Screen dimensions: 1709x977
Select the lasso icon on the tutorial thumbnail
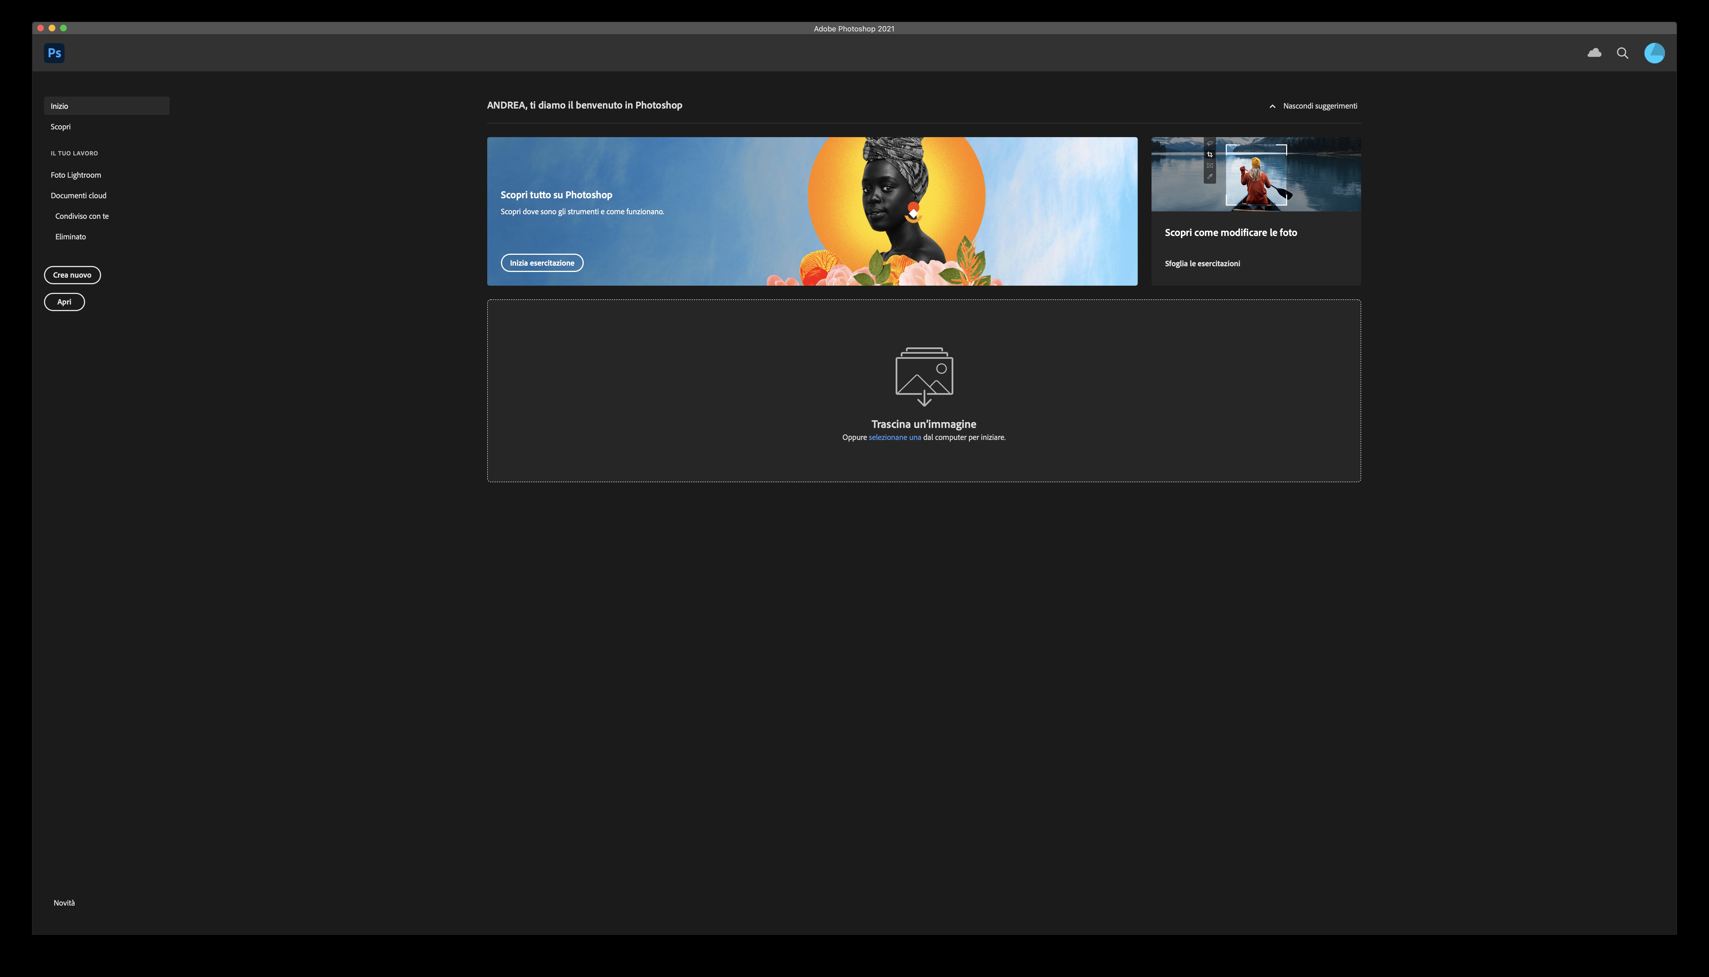(x=1210, y=144)
